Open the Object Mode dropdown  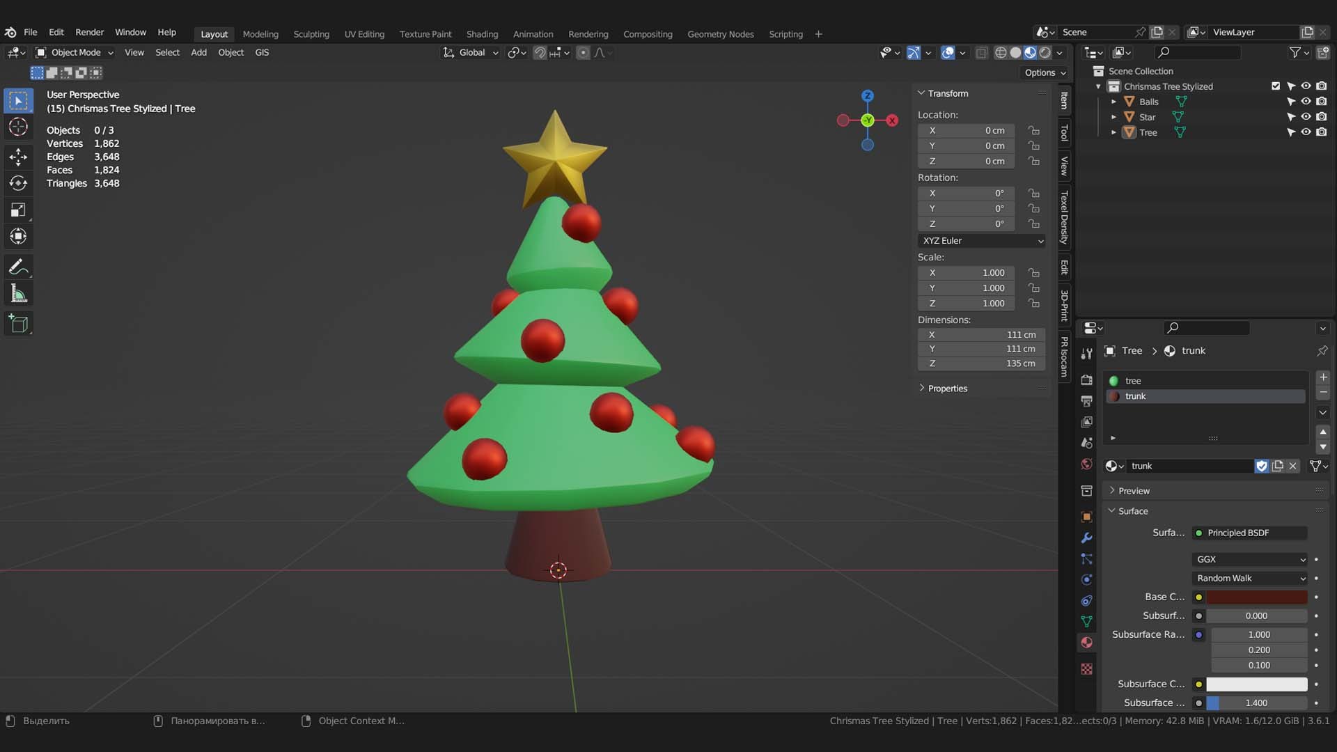(x=75, y=53)
